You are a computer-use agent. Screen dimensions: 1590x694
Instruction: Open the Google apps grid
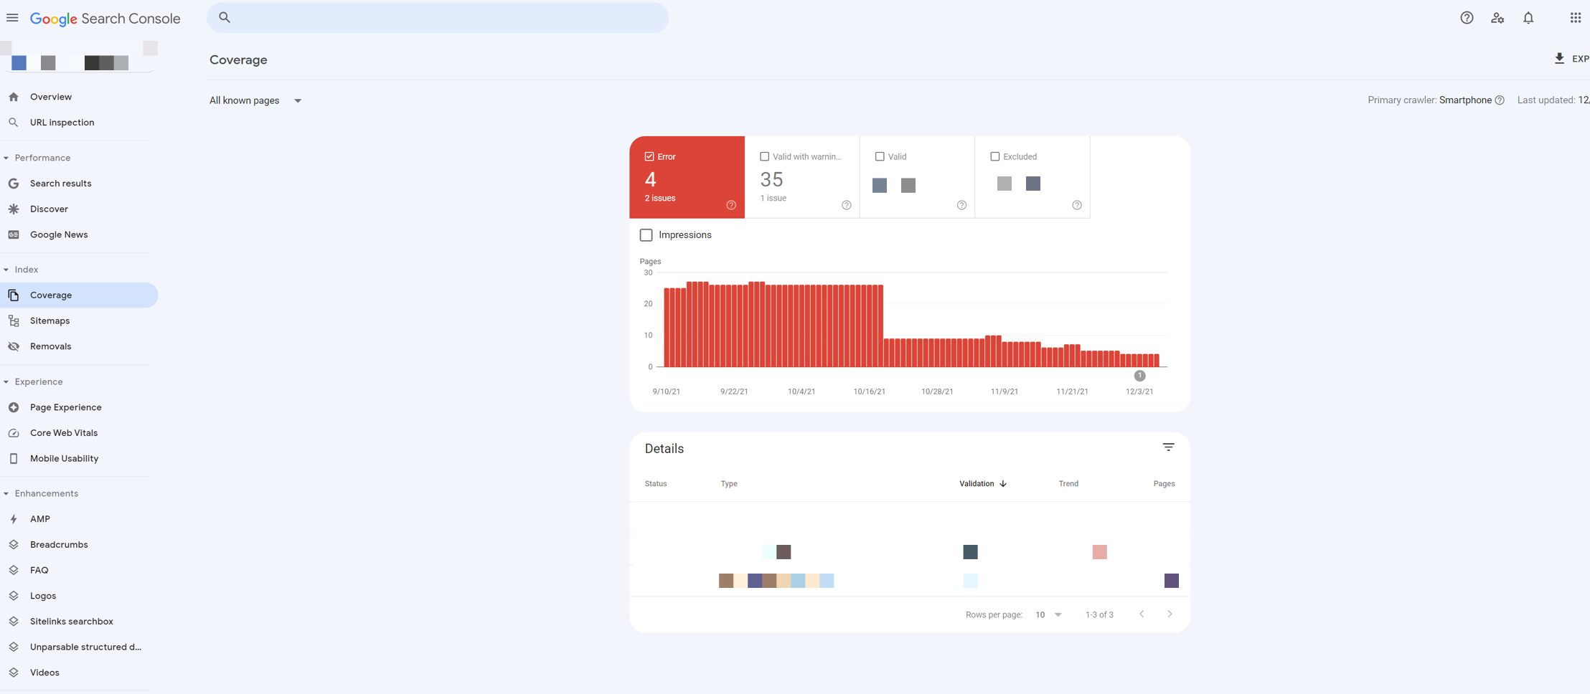[1575, 17]
